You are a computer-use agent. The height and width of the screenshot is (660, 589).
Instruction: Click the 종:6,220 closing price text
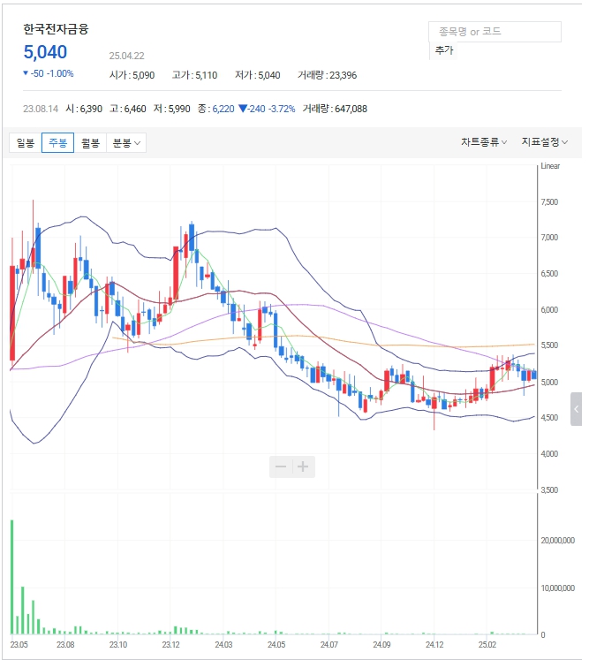pos(215,109)
